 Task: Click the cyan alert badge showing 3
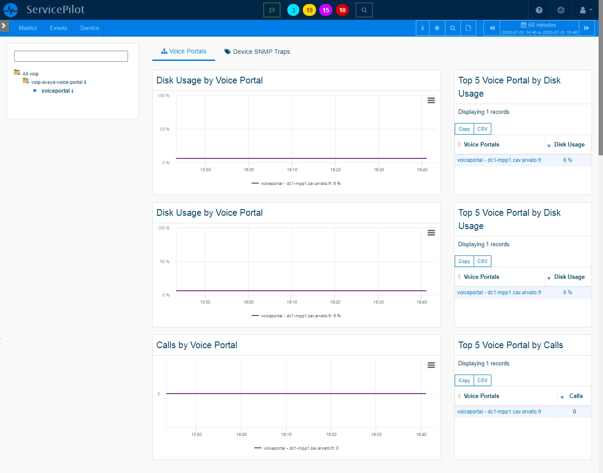pyautogui.click(x=293, y=10)
